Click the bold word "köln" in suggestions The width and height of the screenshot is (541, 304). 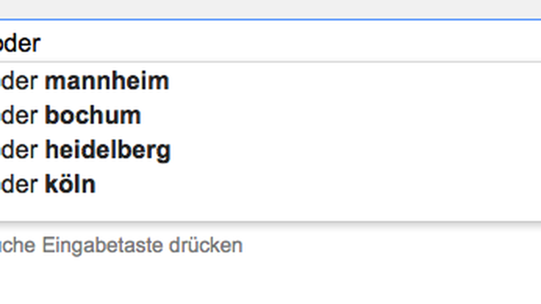70,184
